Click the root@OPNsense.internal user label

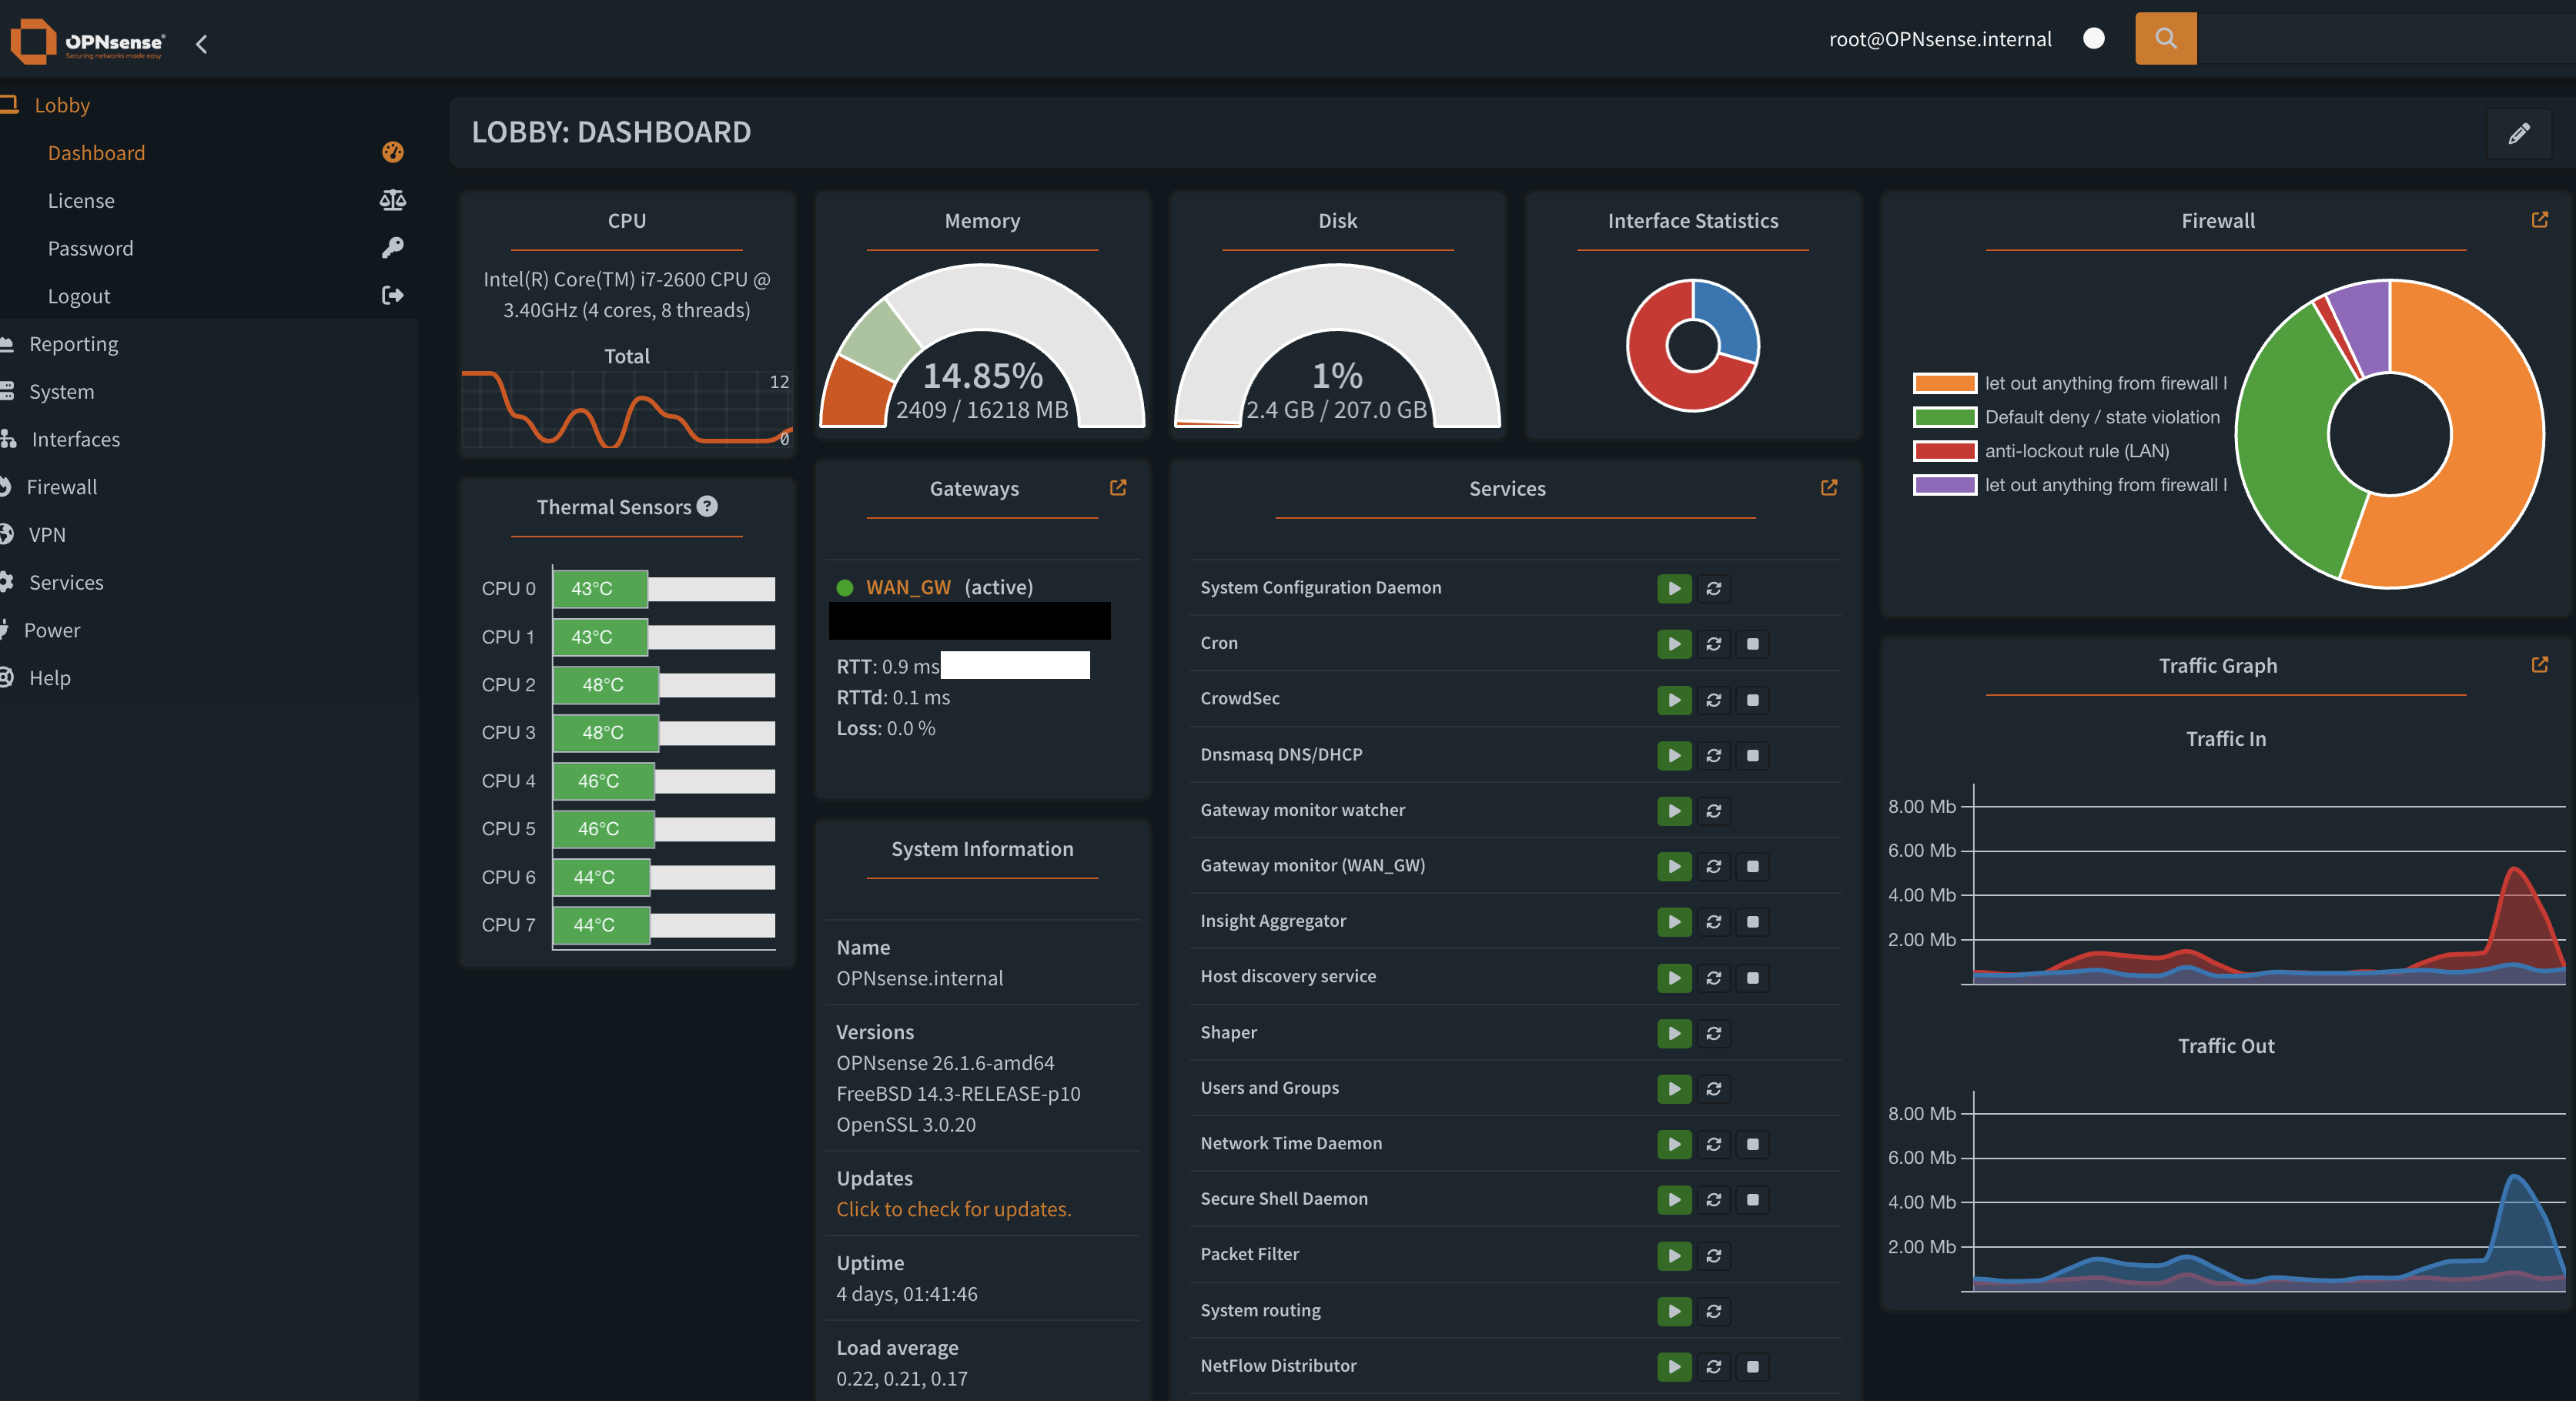pos(1940,39)
